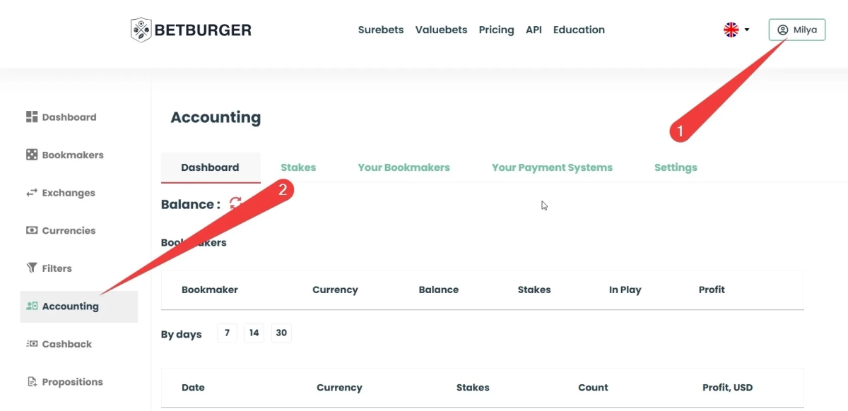Click the BetBurger shield logo
This screenshot has width=848, height=411.
pos(141,30)
